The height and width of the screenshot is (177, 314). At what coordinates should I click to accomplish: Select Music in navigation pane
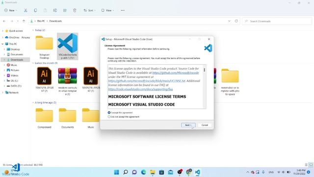pos(14,65)
